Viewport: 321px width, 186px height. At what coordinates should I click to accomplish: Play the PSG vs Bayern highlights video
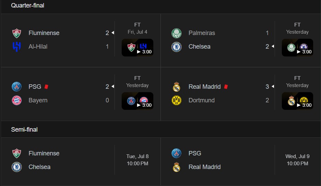click(137, 101)
